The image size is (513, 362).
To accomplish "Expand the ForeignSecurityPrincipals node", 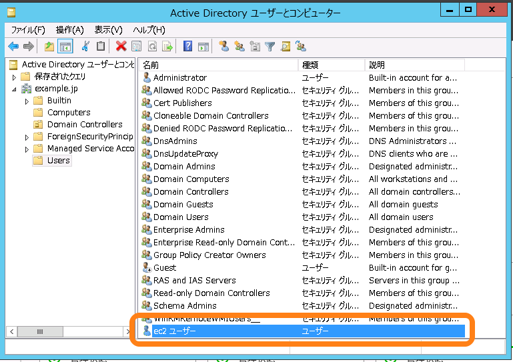I will pyautogui.click(x=27, y=137).
